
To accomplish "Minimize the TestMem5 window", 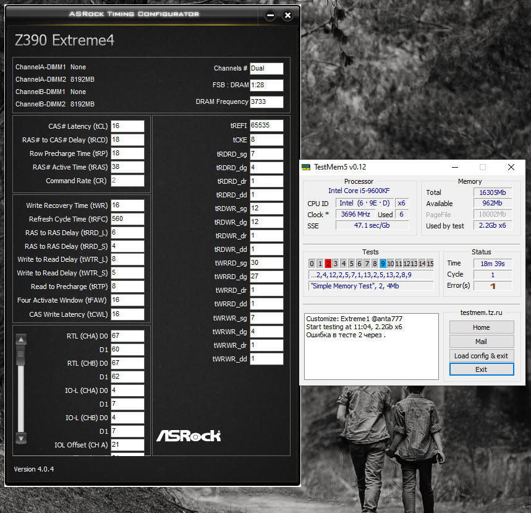I will (x=455, y=167).
